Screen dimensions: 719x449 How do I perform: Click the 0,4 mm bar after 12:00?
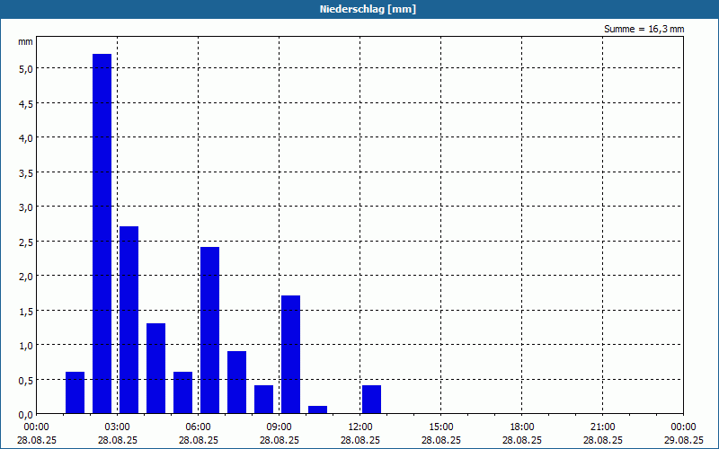click(x=371, y=400)
